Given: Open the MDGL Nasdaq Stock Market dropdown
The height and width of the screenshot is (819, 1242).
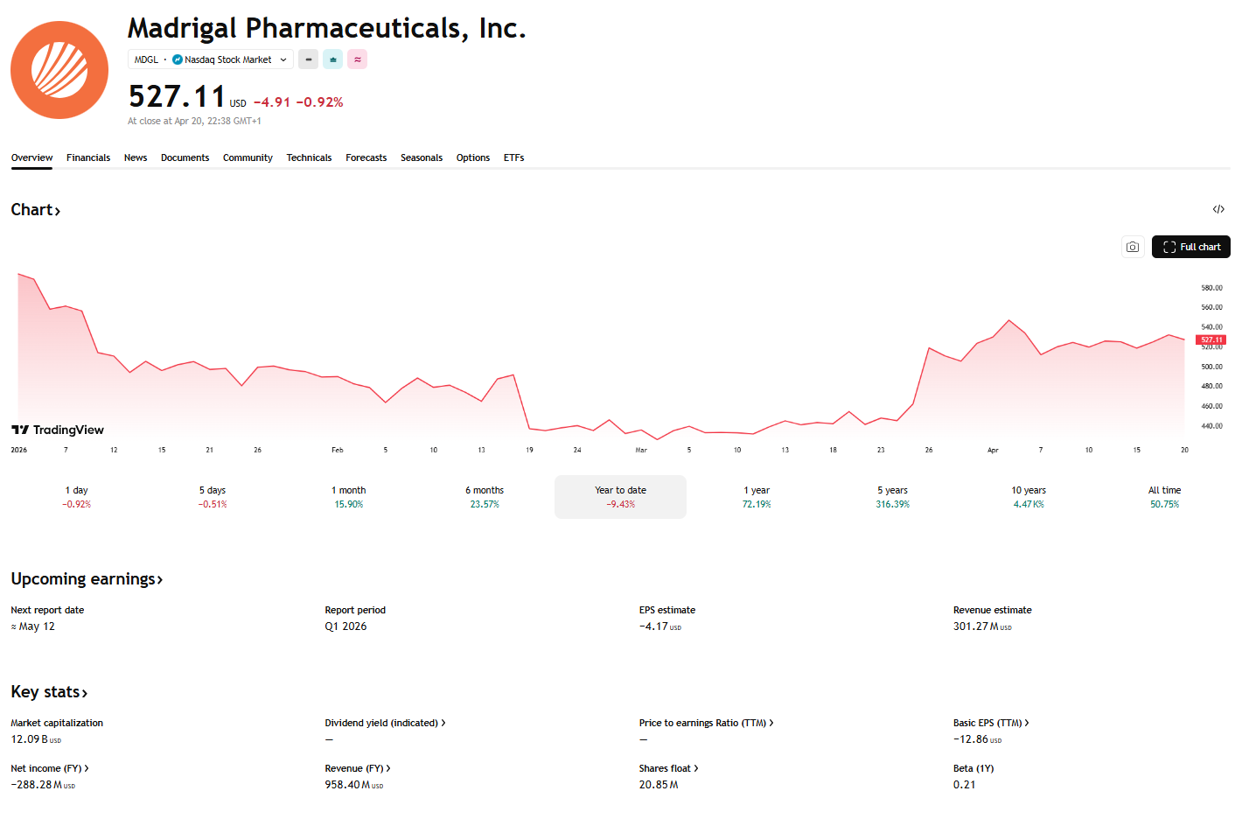Looking at the screenshot, I should pyautogui.click(x=211, y=59).
